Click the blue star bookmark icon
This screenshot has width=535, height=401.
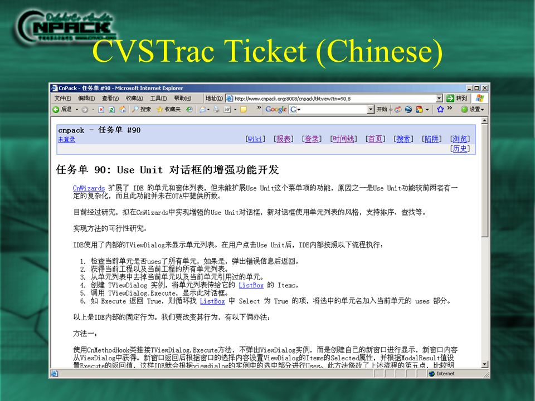pos(440,109)
